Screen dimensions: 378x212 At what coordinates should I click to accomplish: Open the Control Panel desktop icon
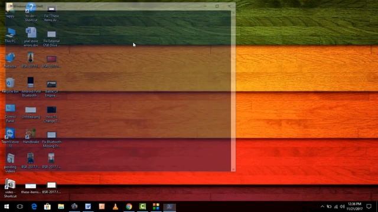point(10,112)
